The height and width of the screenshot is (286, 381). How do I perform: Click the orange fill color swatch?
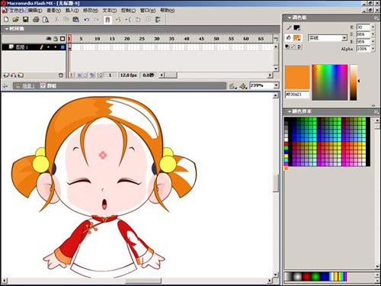click(296, 38)
